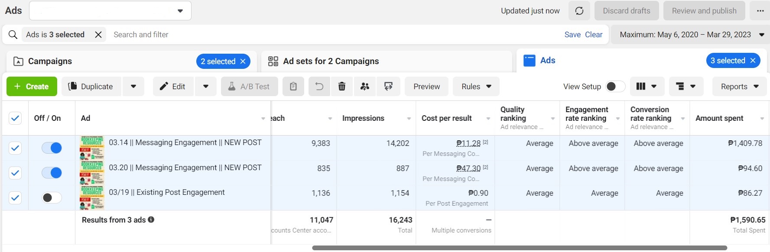This screenshot has width=770, height=252.
Task: Click the trash delete icon
Action: [342, 87]
